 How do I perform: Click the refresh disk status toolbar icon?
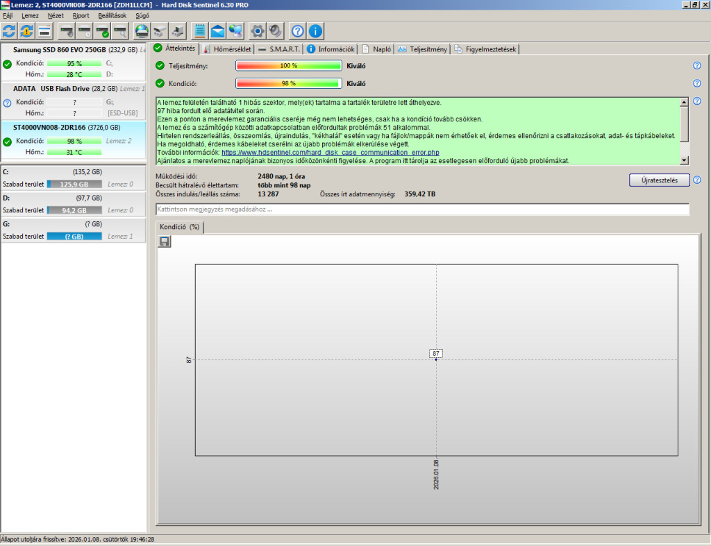point(9,31)
